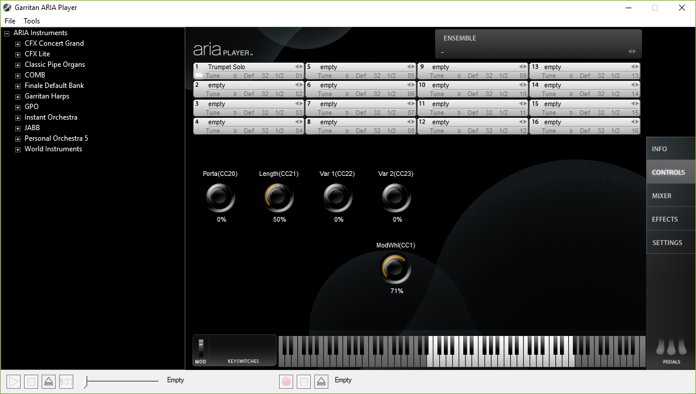696x394 pixels.
Task: Click the Garritan ARIA Player title icon
Action: 7,8
